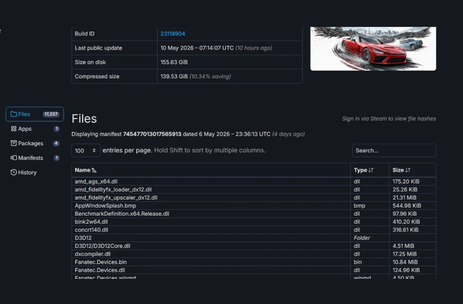Click the Size column sort arrows icon
Viewport: 463px width, 304px height.
408,170
